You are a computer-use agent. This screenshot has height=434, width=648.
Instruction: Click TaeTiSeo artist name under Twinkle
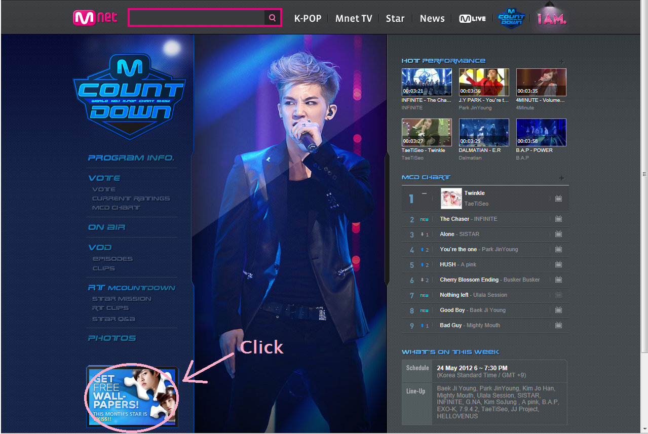pos(476,204)
